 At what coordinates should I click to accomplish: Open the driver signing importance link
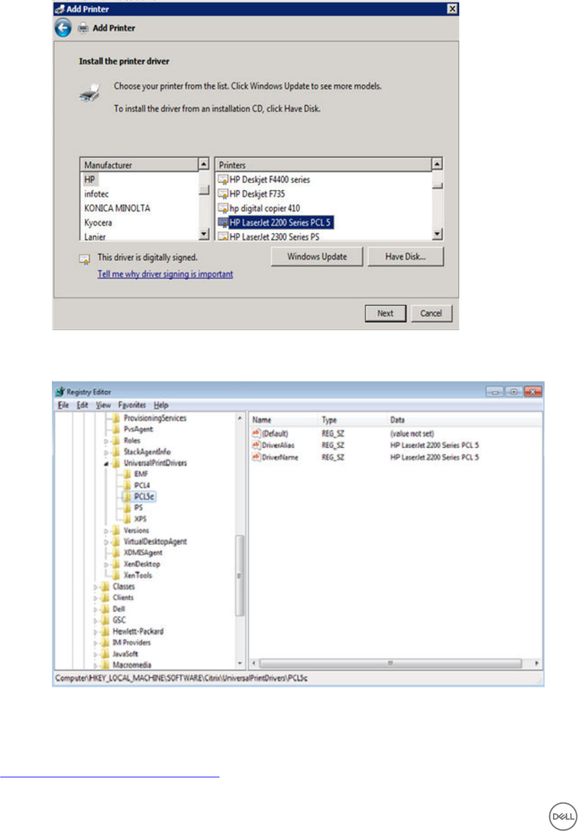coord(165,274)
